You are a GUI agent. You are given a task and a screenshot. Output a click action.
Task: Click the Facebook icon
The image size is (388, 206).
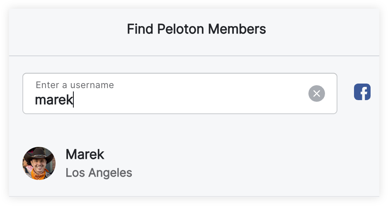[x=362, y=92]
